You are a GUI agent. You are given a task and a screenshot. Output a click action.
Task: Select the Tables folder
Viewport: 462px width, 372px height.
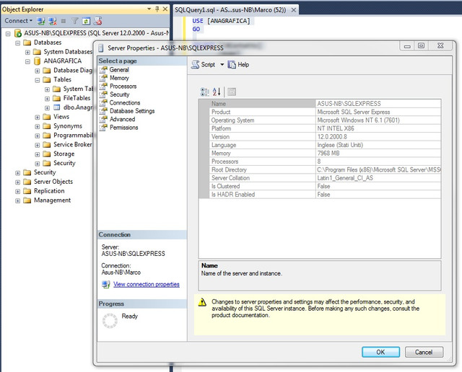point(62,79)
